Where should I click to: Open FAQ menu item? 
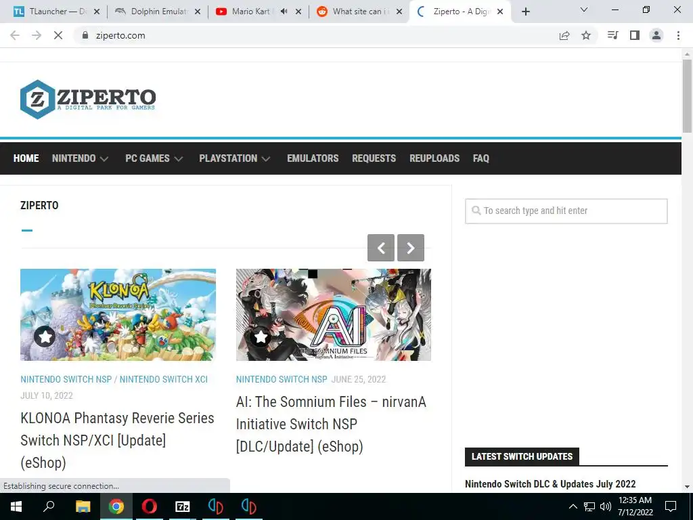point(481,158)
